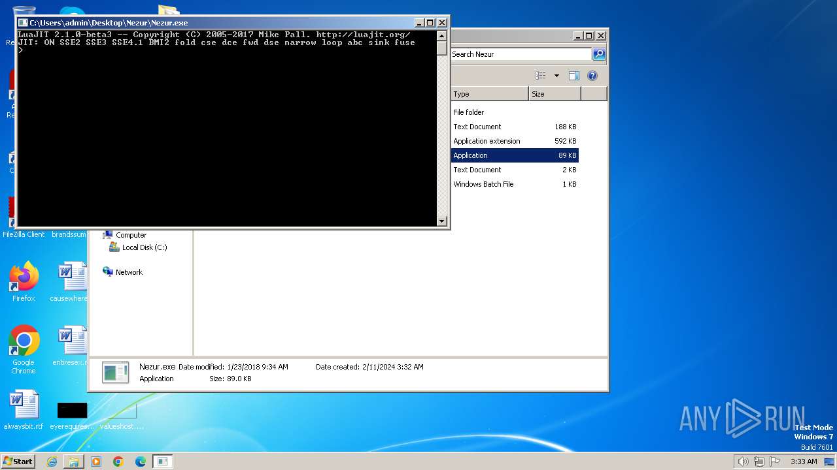837x470 pixels.
Task: Open the Explorer Help icon
Action: [x=592, y=76]
